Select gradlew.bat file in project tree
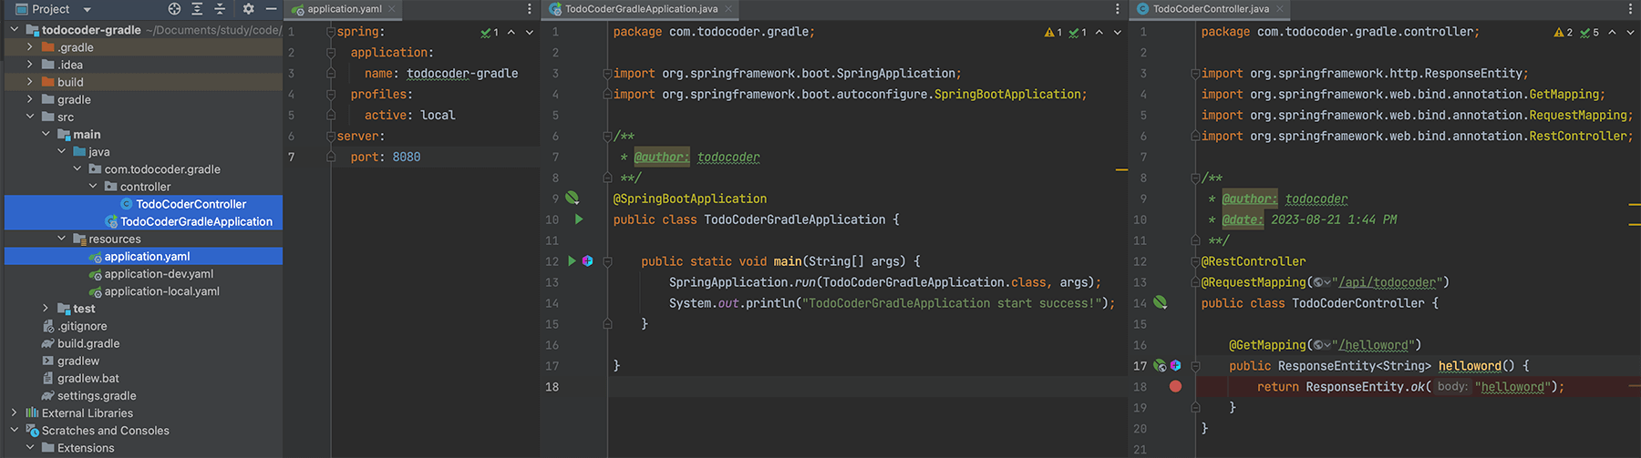The width and height of the screenshot is (1641, 458). [x=88, y=379]
